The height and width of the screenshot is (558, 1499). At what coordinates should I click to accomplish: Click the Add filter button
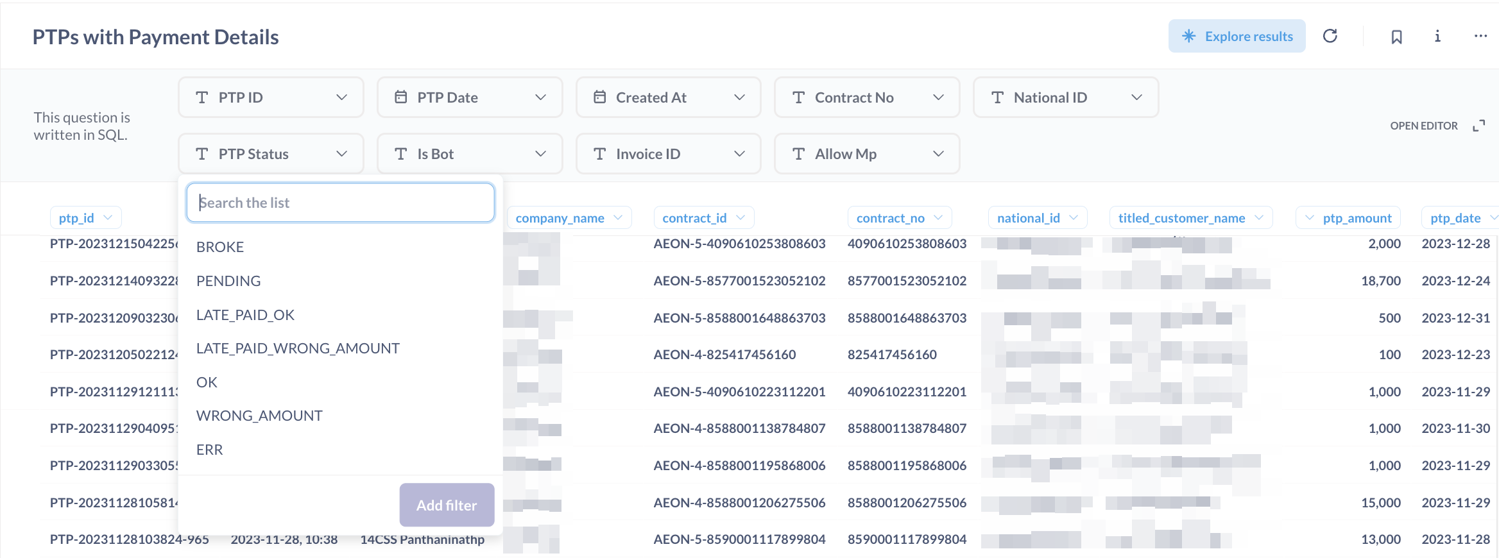[447, 505]
